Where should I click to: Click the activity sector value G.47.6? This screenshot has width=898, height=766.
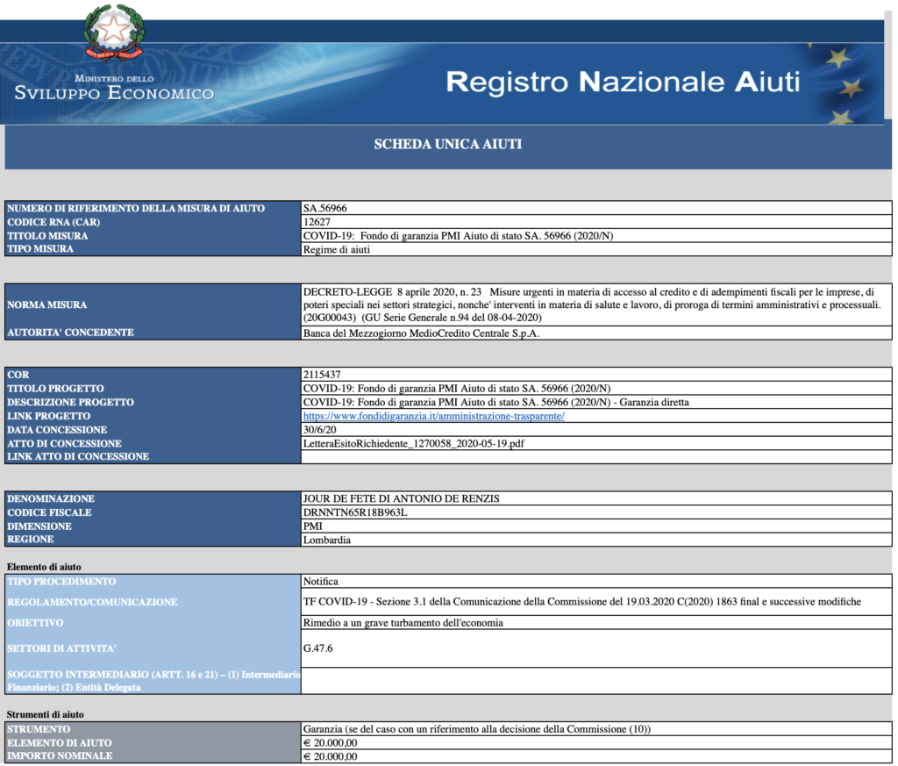tap(317, 648)
